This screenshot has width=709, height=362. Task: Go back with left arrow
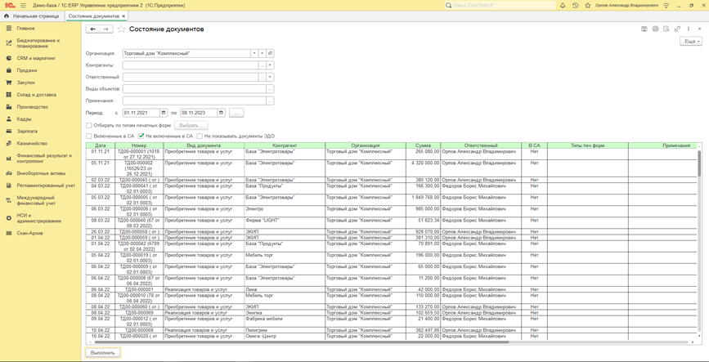92,29
